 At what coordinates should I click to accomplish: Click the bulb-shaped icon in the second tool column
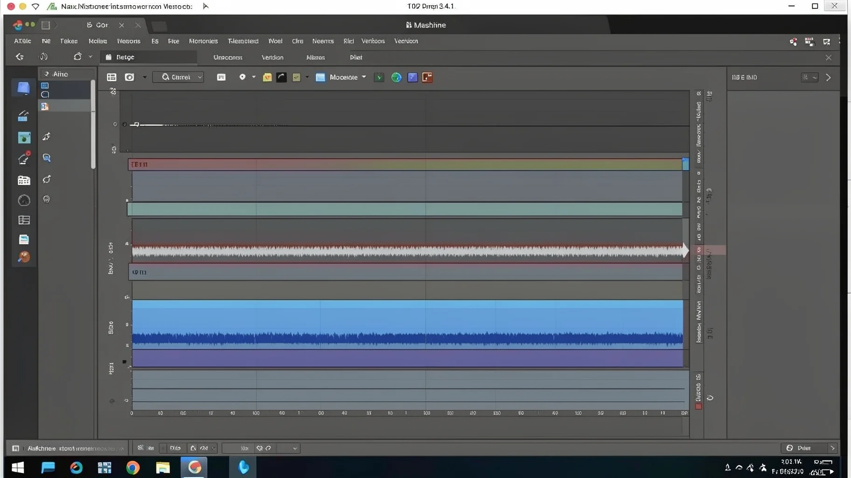[47, 199]
